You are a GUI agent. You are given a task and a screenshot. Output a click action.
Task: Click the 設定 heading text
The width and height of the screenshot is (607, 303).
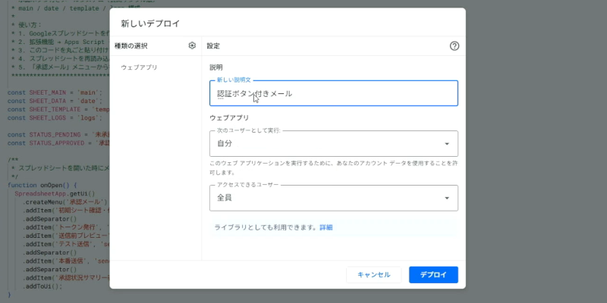pyautogui.click(x=213, y=46)
